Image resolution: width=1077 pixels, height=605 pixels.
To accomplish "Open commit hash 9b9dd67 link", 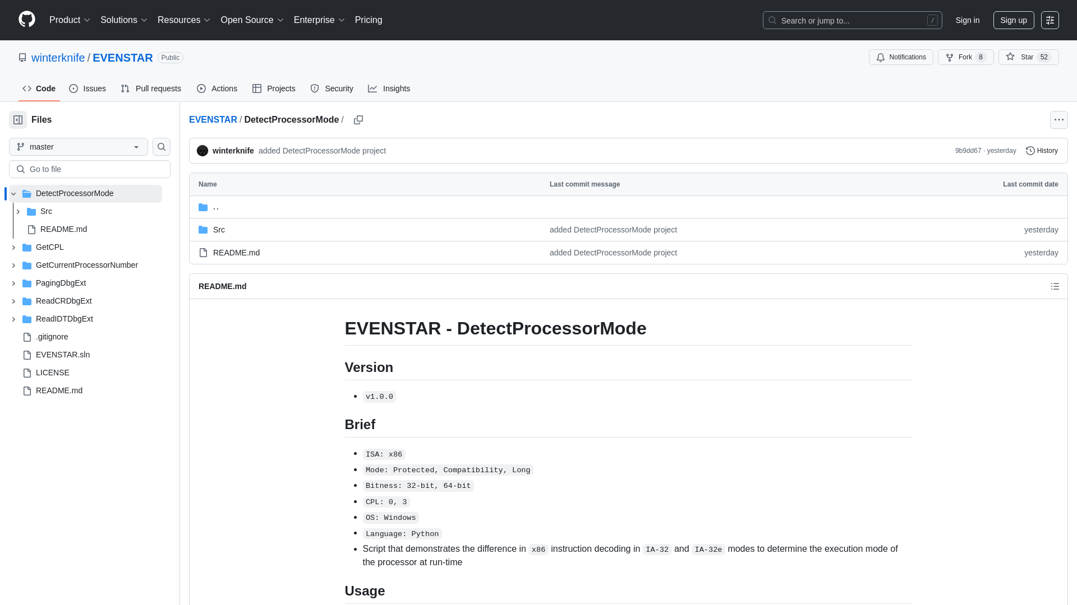I will point(968,151).
